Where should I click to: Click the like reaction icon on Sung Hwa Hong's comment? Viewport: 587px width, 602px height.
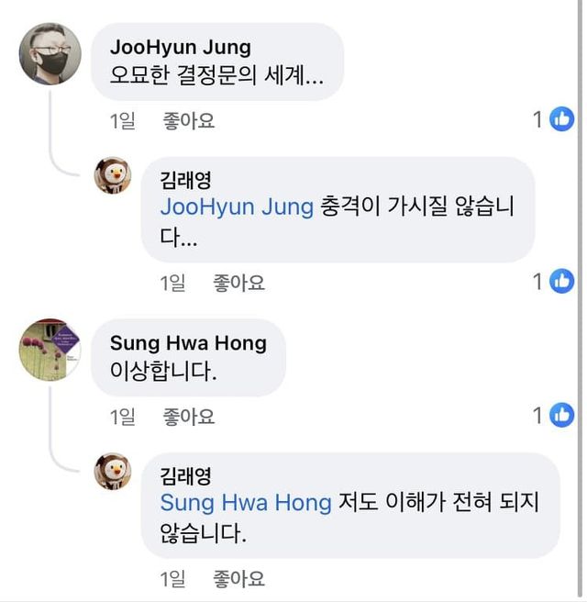[x=561, y=416]
